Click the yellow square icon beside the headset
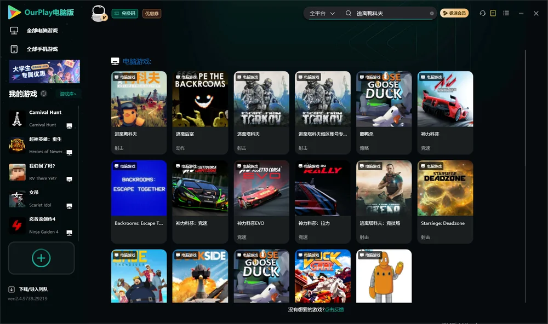Image resolution: width=548 pixels, height=324 pixels. point(493,13)
